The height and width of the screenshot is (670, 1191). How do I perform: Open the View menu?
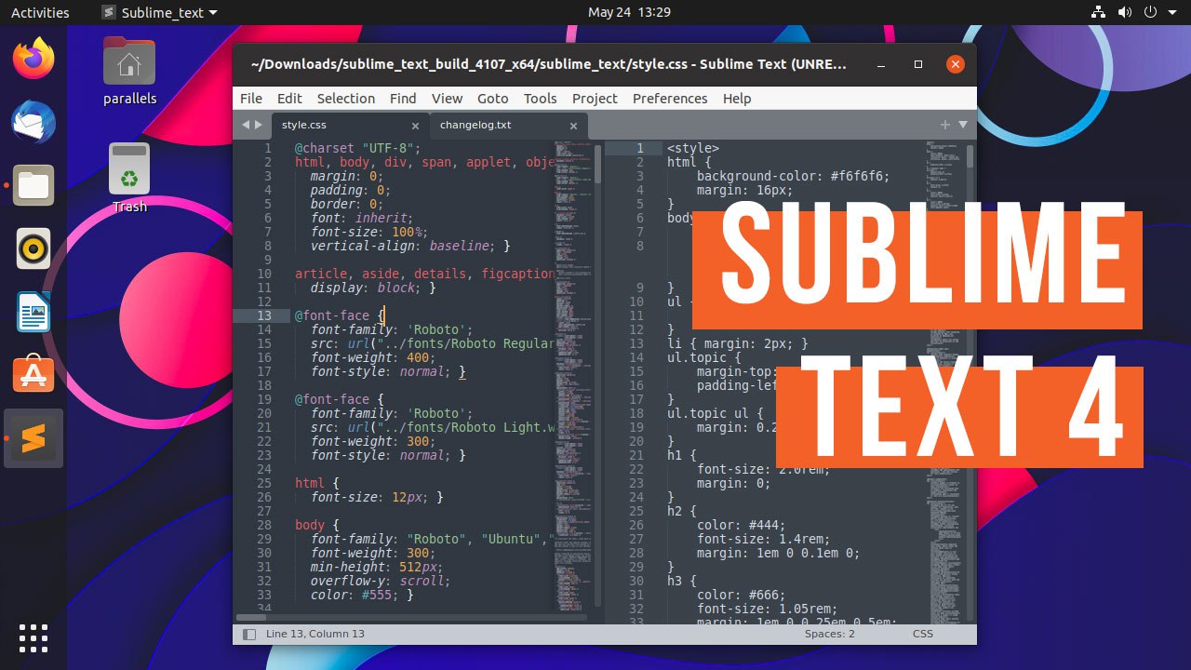tap(447, 98)
